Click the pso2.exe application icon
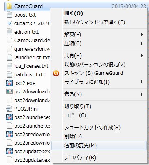 coord(9,83)
